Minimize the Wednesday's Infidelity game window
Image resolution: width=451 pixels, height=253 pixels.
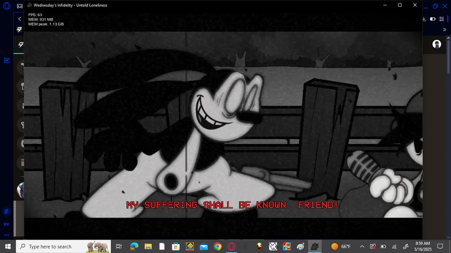click(x=385, y=5)
